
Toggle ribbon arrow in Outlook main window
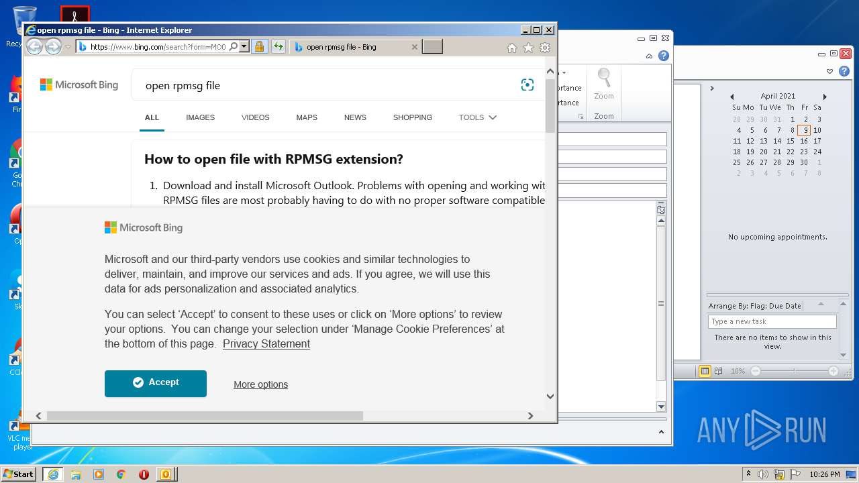(x=830, y=71)
